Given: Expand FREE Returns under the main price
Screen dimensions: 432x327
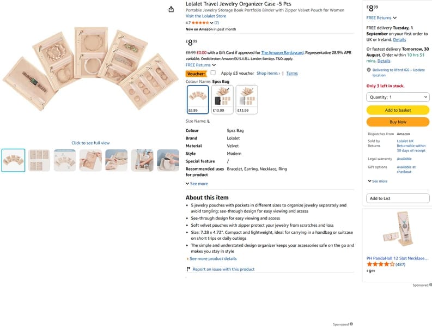Looking at the screenshot, I should 200,65.
